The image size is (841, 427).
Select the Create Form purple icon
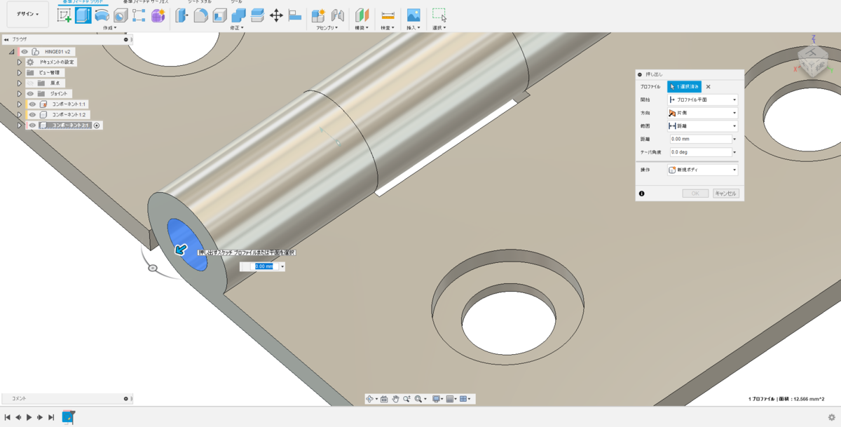point(158,15)
